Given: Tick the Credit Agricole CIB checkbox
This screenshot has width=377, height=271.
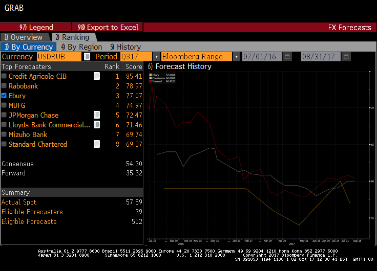Looking at the screenshot, I should pyautogui.click(x=4, y=76).
